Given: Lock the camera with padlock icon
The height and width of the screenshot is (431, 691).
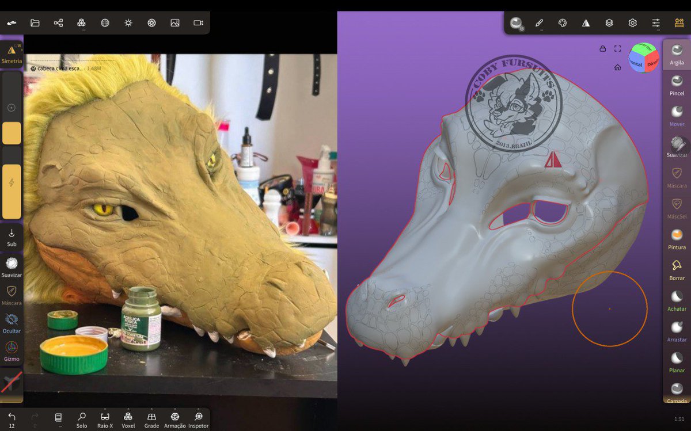Looking at the screenshot, I should tap(602, 49).
